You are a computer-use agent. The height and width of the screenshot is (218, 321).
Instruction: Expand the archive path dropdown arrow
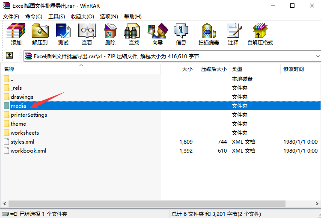[x=318, y=56]
